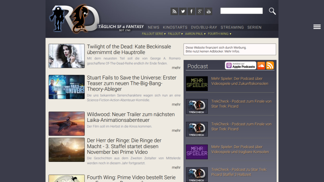Open purple Mehr Spieler podcast thumbnail
Viewport: 324px width, 182px height.
[197, 152]
